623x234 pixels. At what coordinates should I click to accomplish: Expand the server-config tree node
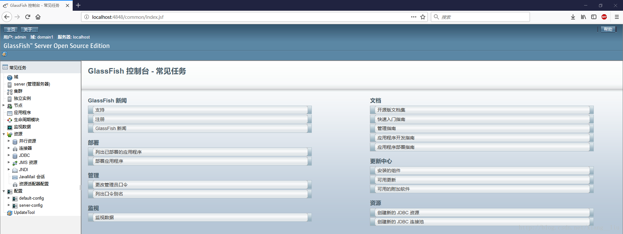[9, 205]
